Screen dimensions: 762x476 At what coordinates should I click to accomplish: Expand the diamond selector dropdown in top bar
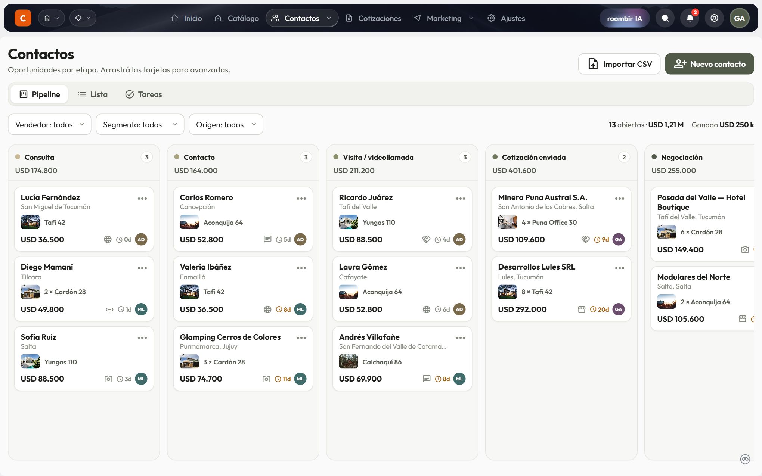pyautogui.click(x=83, y=18)
